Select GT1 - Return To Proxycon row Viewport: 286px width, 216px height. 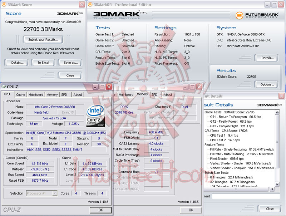(236, 117)
